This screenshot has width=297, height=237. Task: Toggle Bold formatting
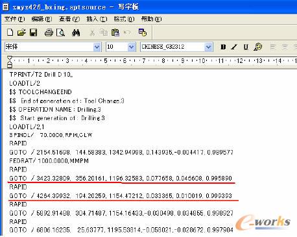click(x=223, y=47)
